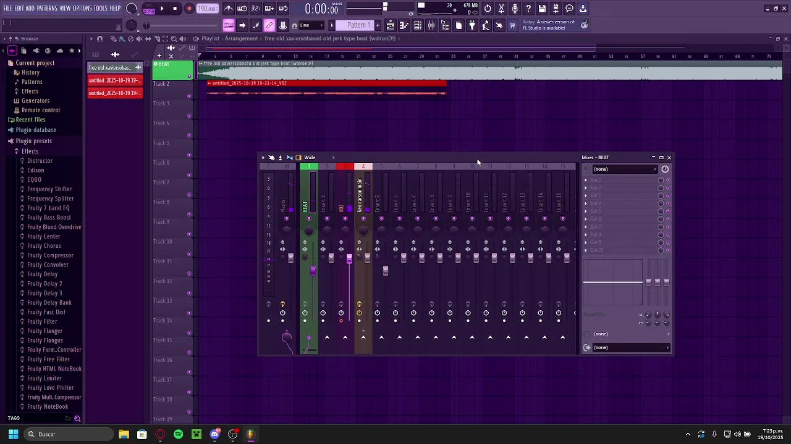Click the first red untitled clip in picker

[115, 80]
